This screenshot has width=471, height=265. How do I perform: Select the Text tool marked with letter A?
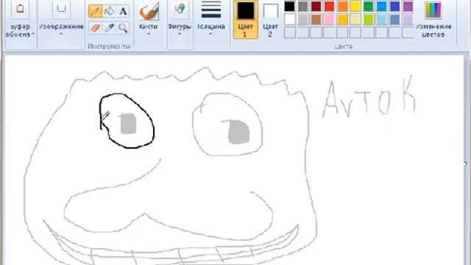click(123, 11)
